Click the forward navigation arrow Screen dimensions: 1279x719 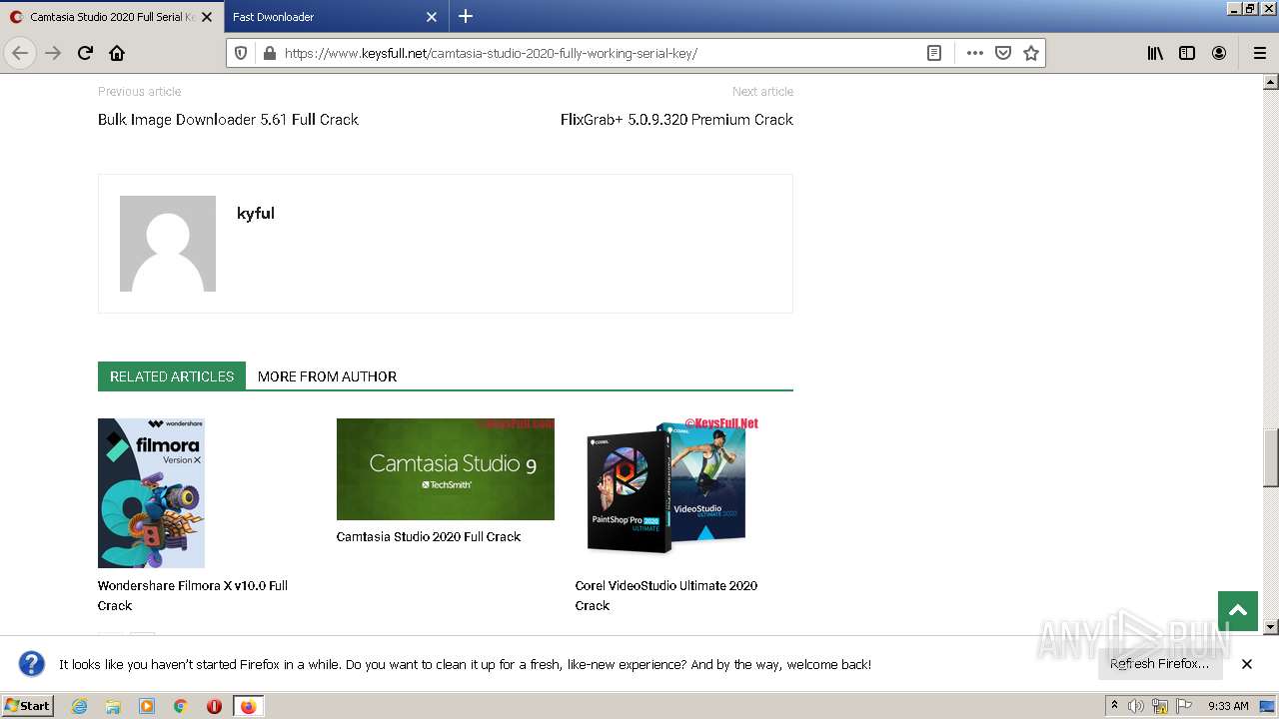point(53,53)
